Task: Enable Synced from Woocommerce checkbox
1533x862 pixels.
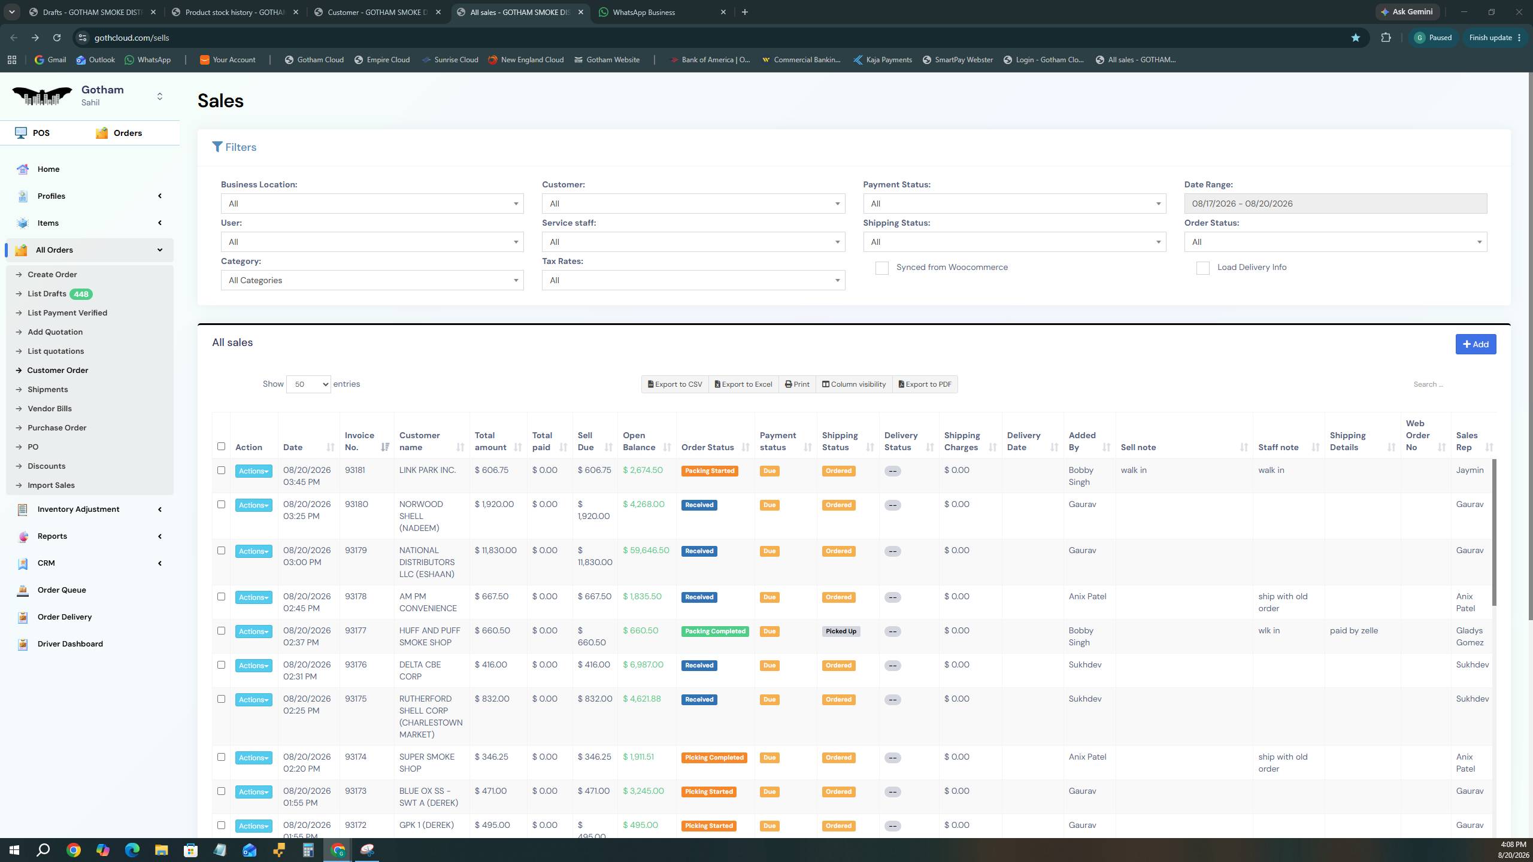Action: pyautogui.click(x=882, y=268)
